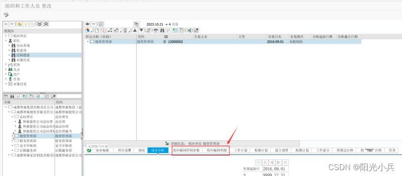402x176 pixels.
Task: Click layout icon next to overview arrows
Action: tap(101, 24)
